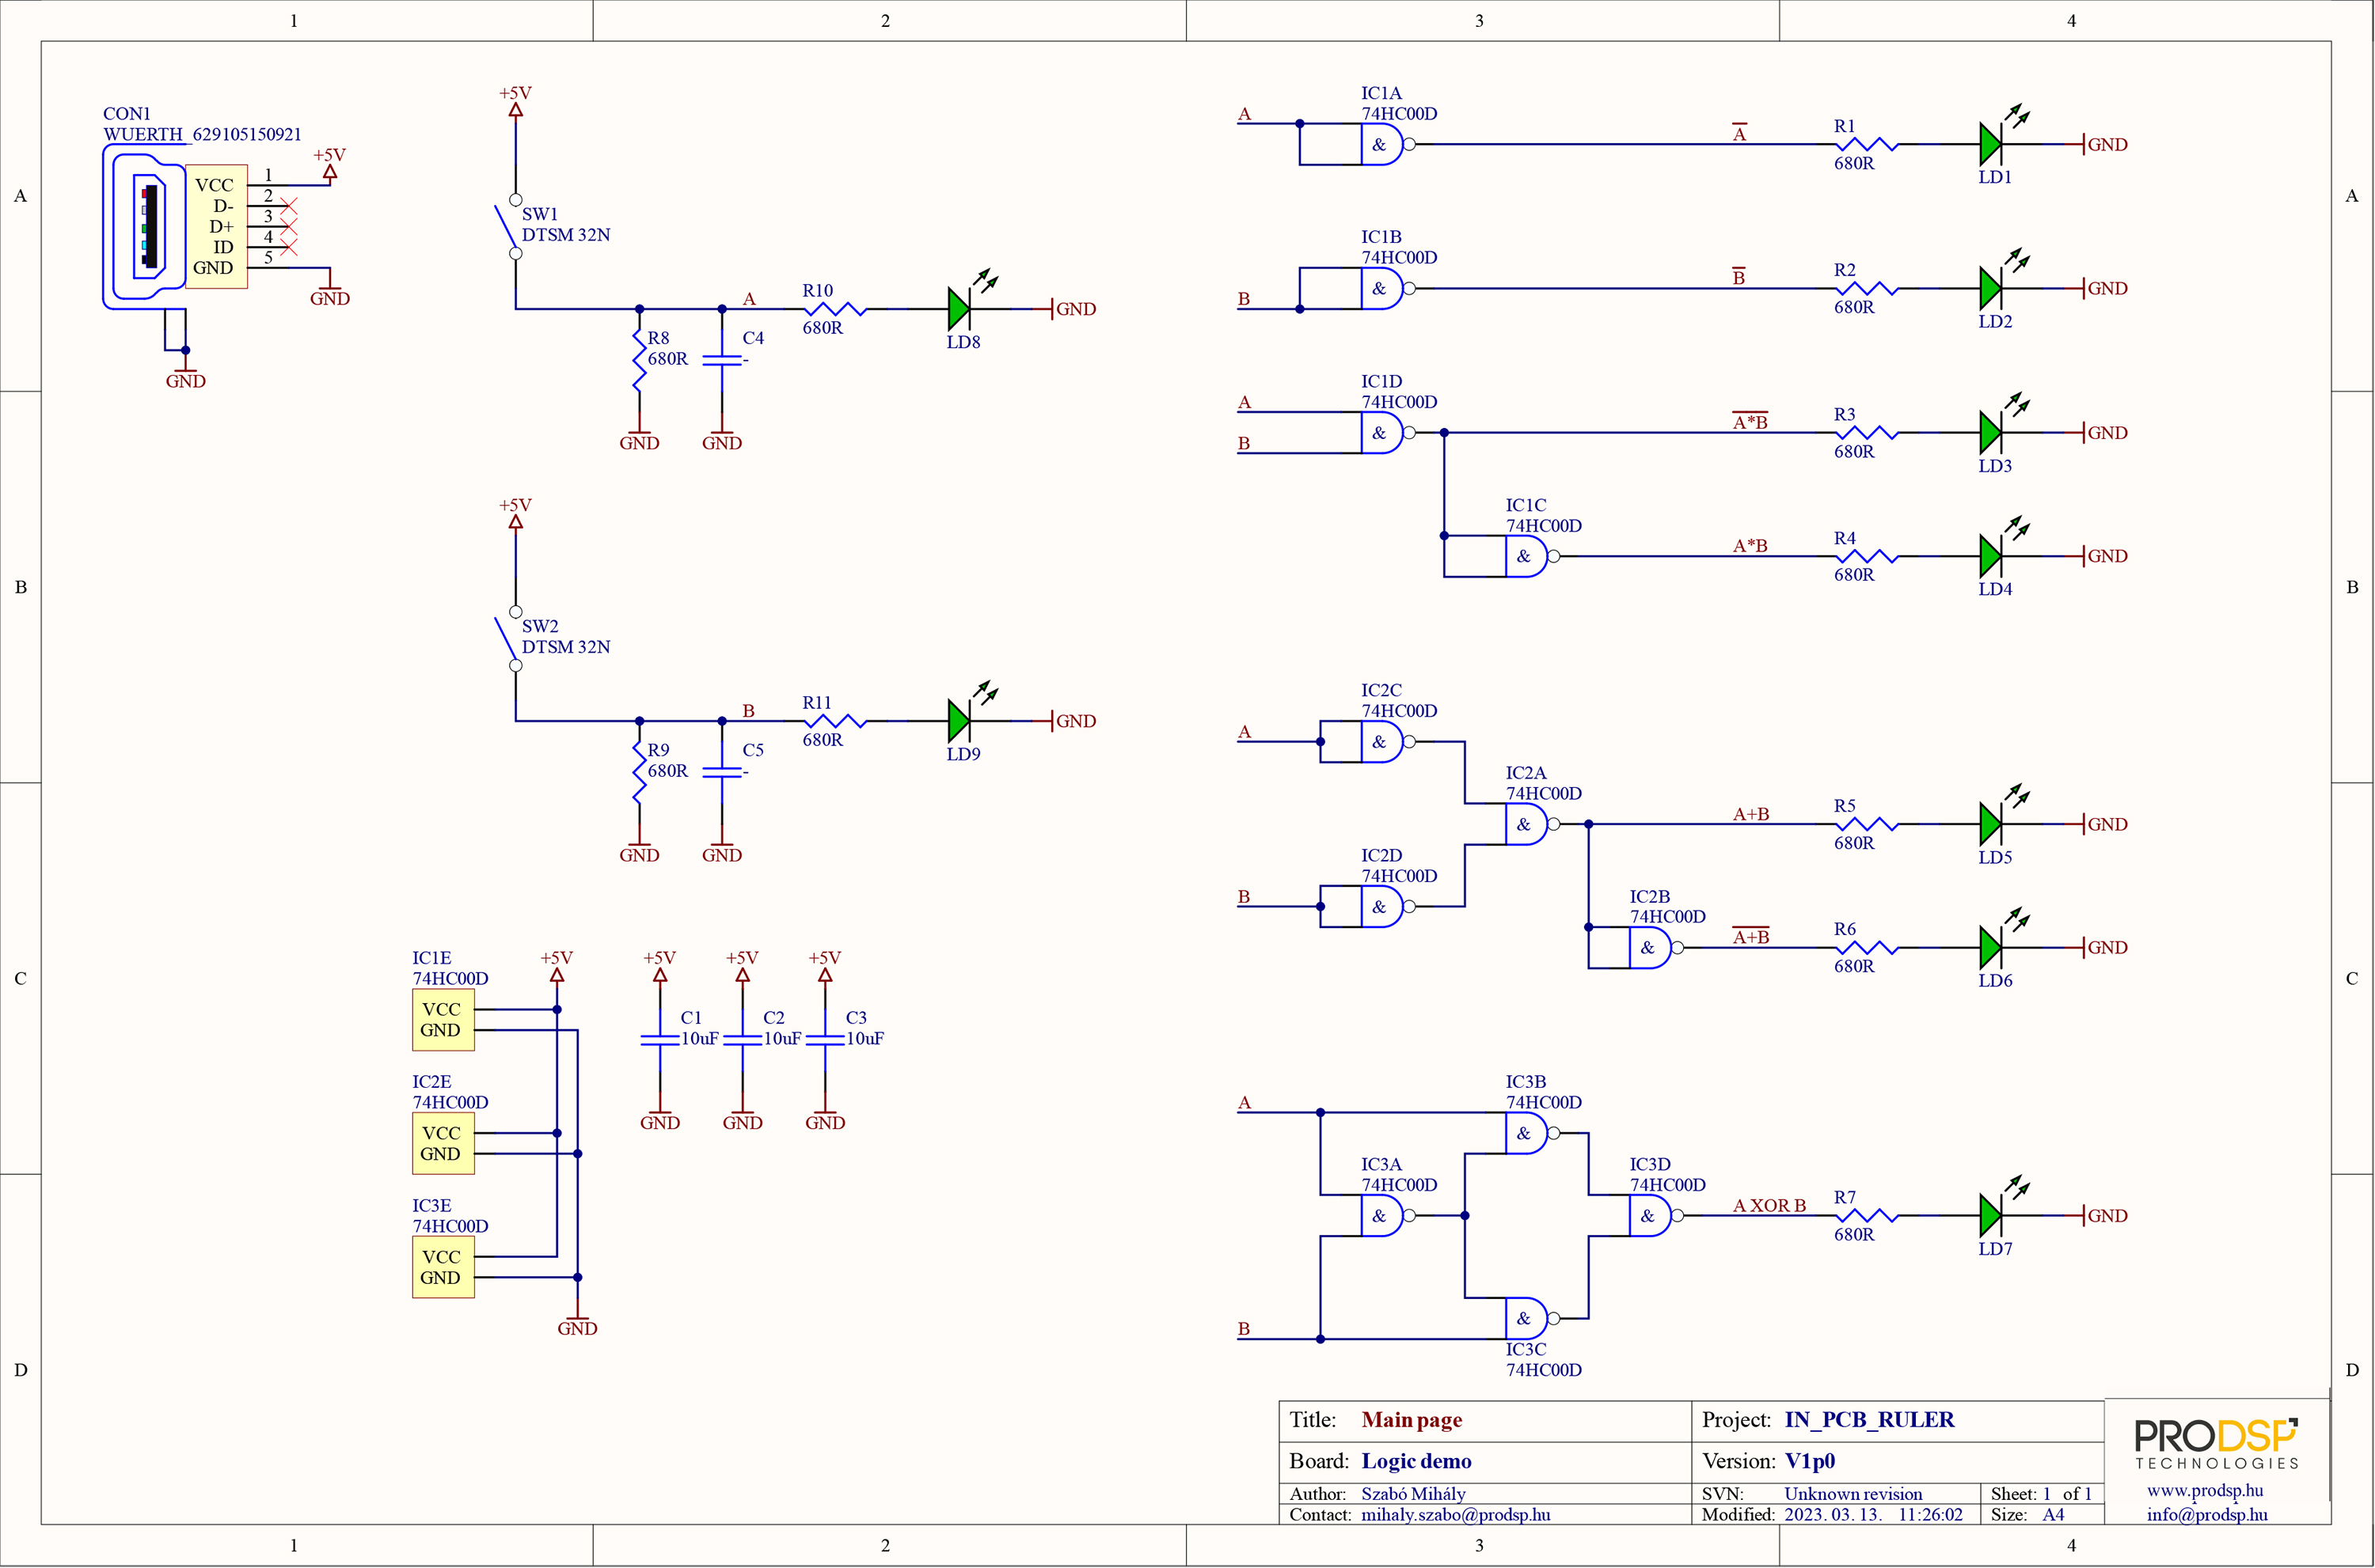Click the 'Szabó Mihály' author name

tap(1412, 1493)
